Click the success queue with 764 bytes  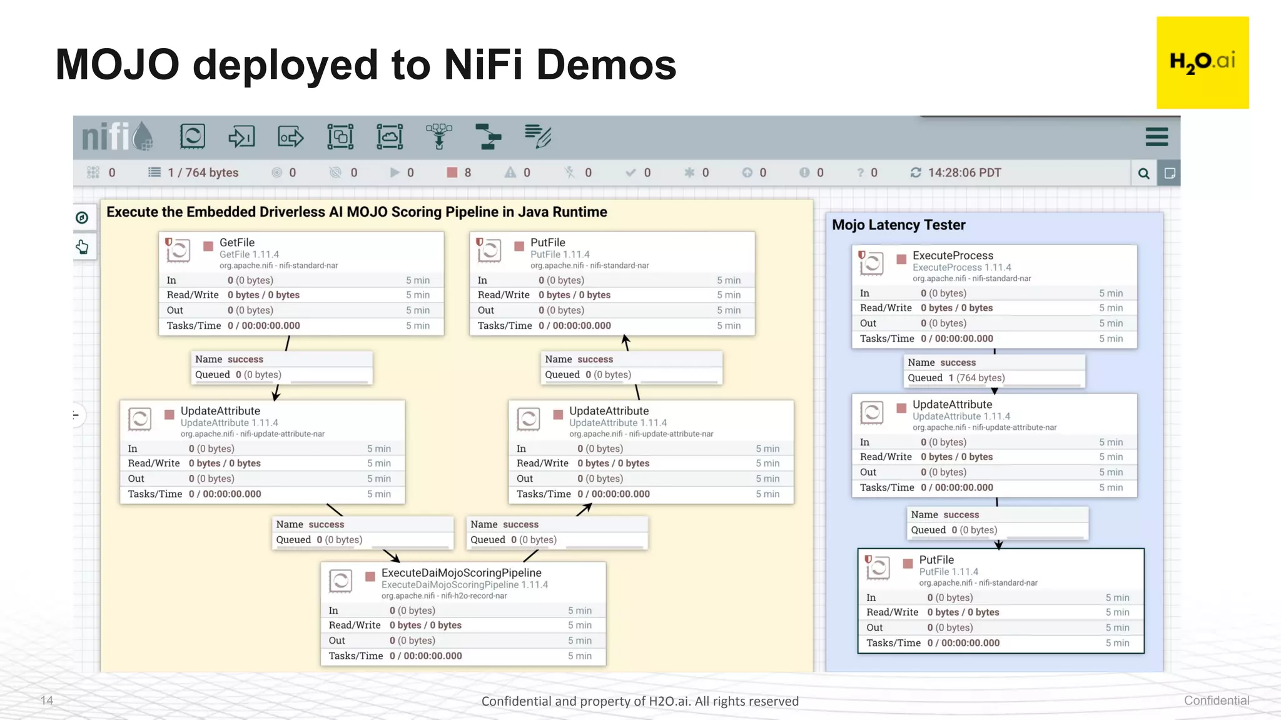coord(994,371)
